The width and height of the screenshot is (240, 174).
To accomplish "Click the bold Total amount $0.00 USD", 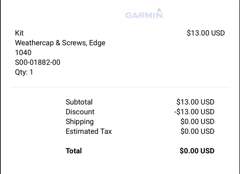I will 197,151.
